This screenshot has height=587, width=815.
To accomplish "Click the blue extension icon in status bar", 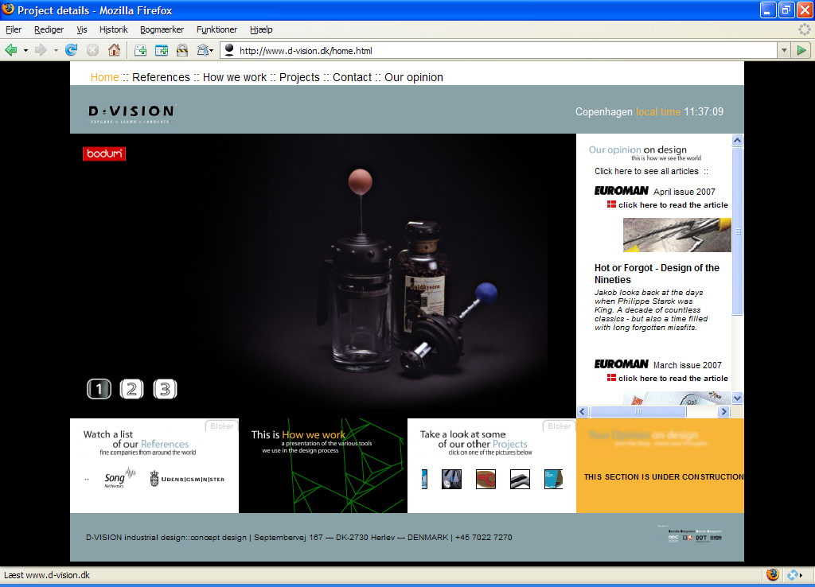I will tap(794, 575).
